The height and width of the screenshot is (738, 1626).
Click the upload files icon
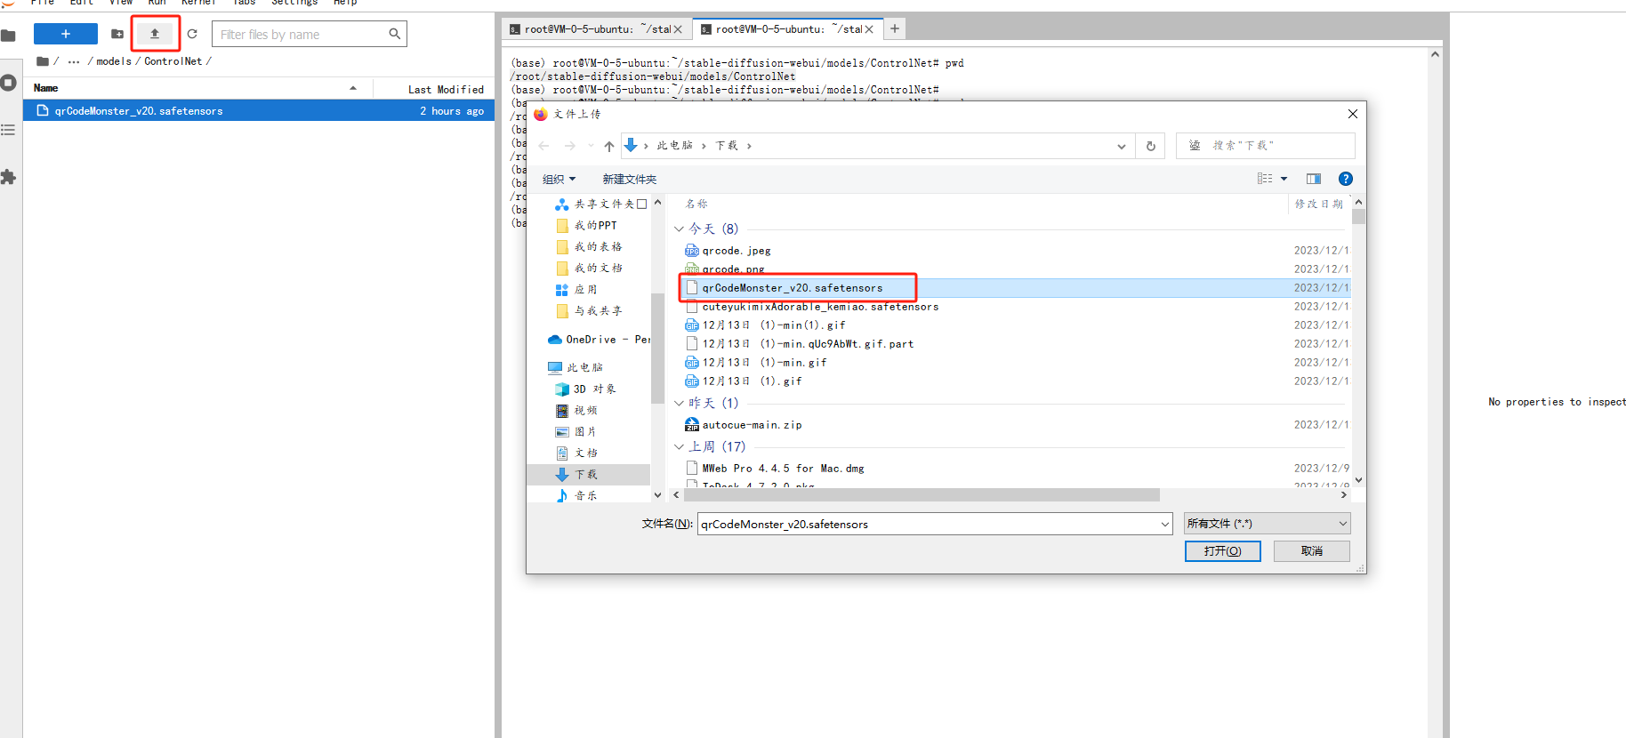[155, 34]
